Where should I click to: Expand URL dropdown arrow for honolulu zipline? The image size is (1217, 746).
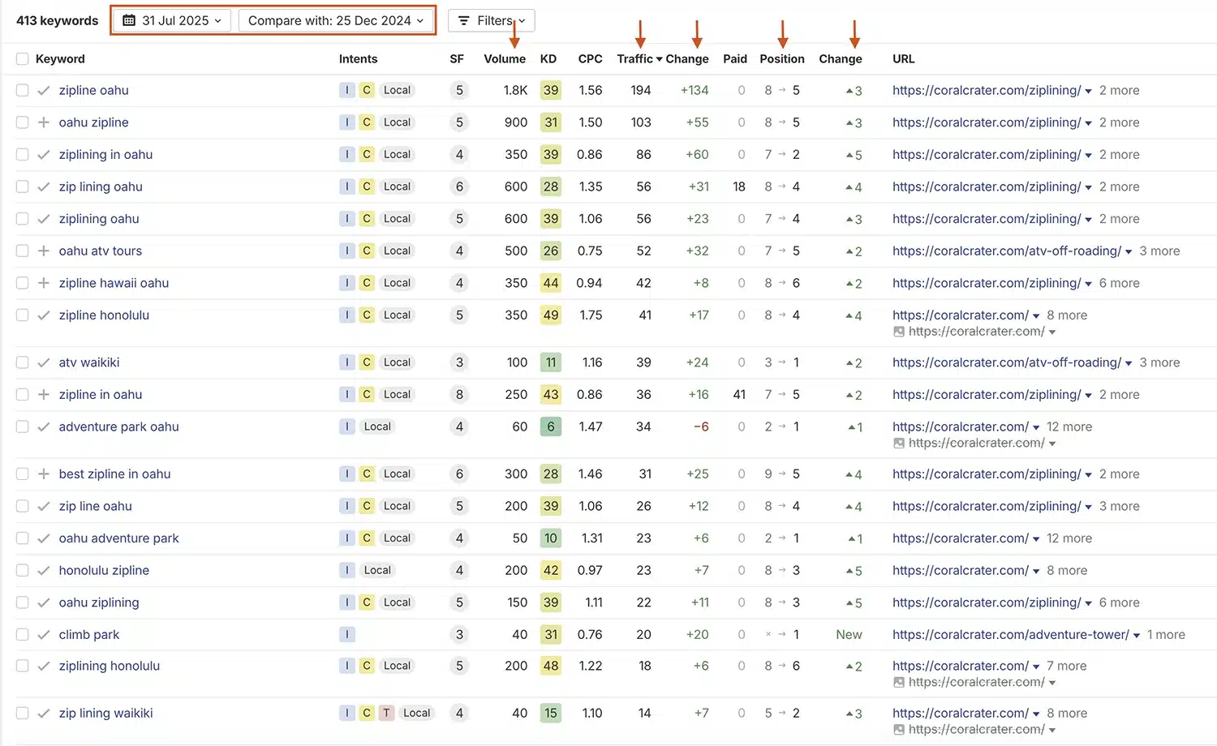coord(1036,571)
